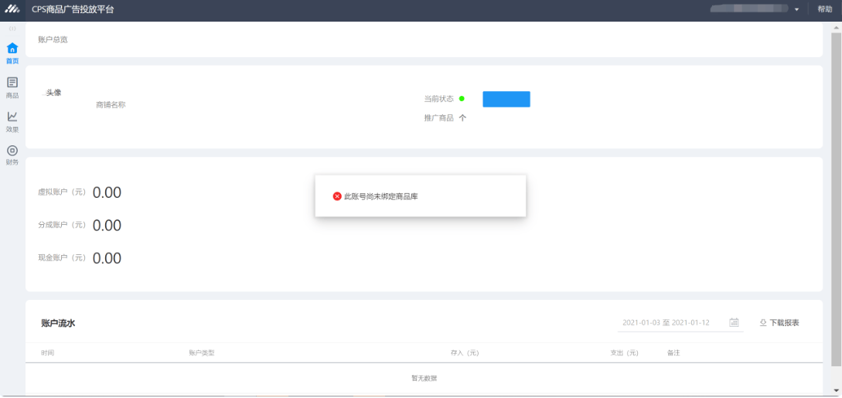The width and height of the screenshot is (842, 398).
Task: Click the red error icon in the popup
Action: pos(337,196)
